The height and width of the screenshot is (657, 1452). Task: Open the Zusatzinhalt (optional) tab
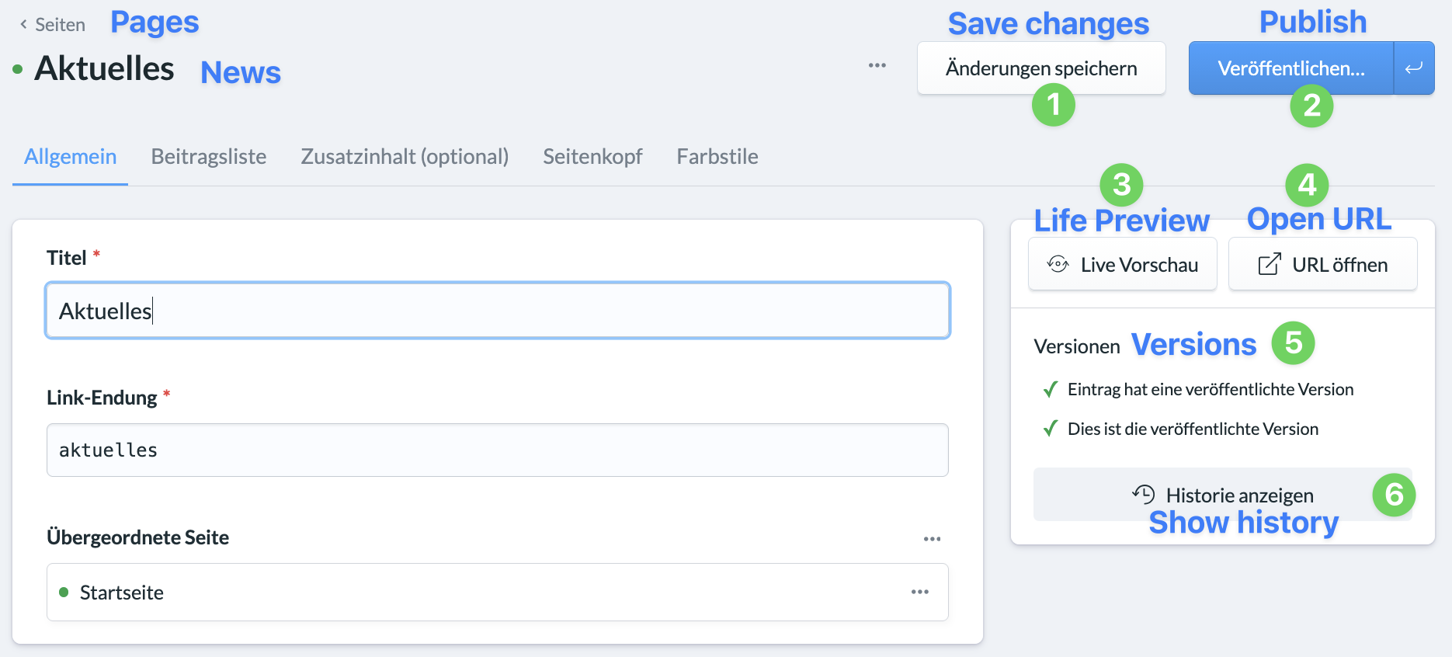pos(405,157)
